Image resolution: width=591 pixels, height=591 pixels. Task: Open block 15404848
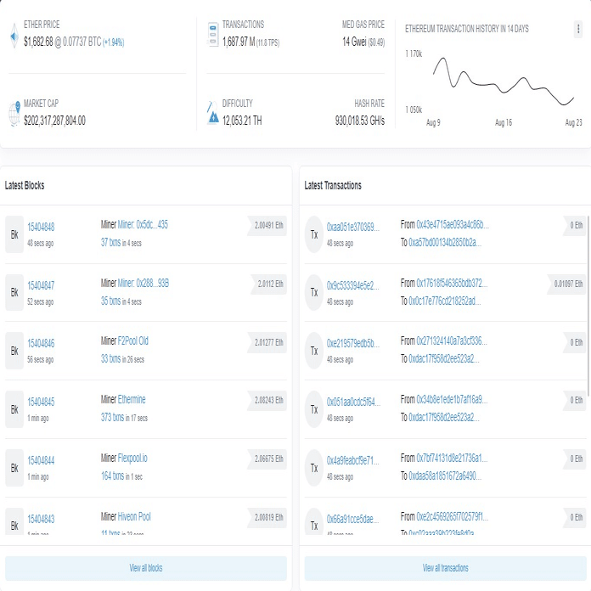click(x=41, y=227)
